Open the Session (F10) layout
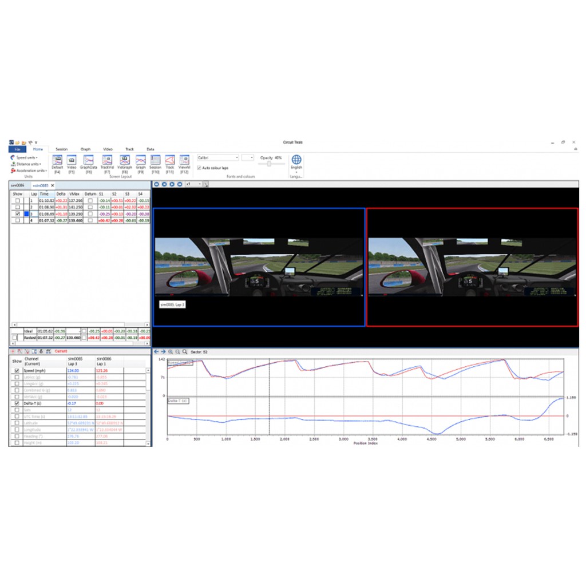The height and width of the screenshot is (586, 586). pos(155,164)
